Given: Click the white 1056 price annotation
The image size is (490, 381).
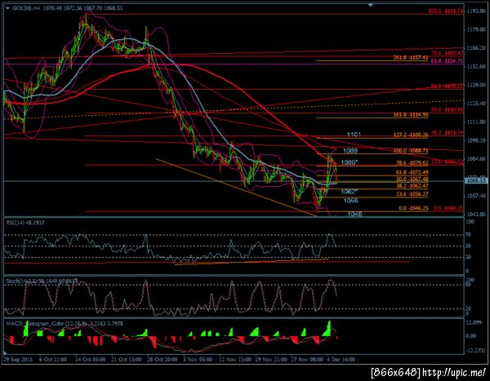Looking at the screenshot, I should click(x=350, y=201).
